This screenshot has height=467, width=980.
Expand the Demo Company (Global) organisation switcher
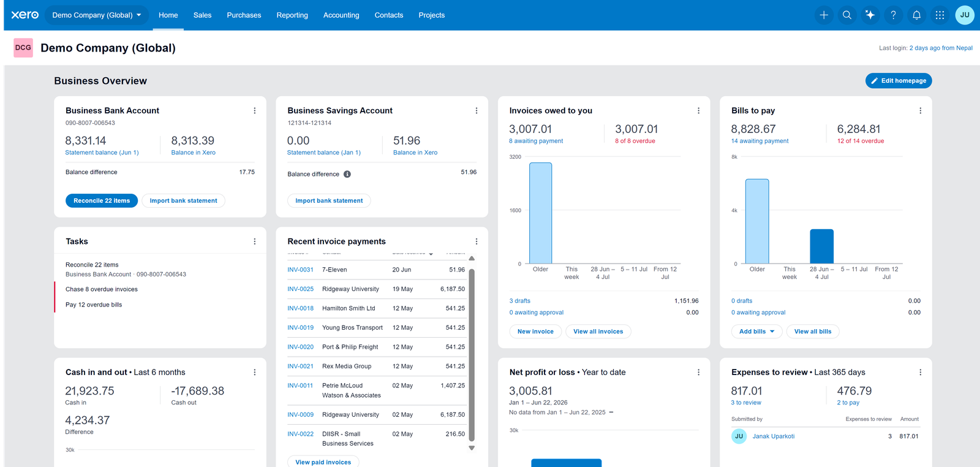tap(97, 15)
